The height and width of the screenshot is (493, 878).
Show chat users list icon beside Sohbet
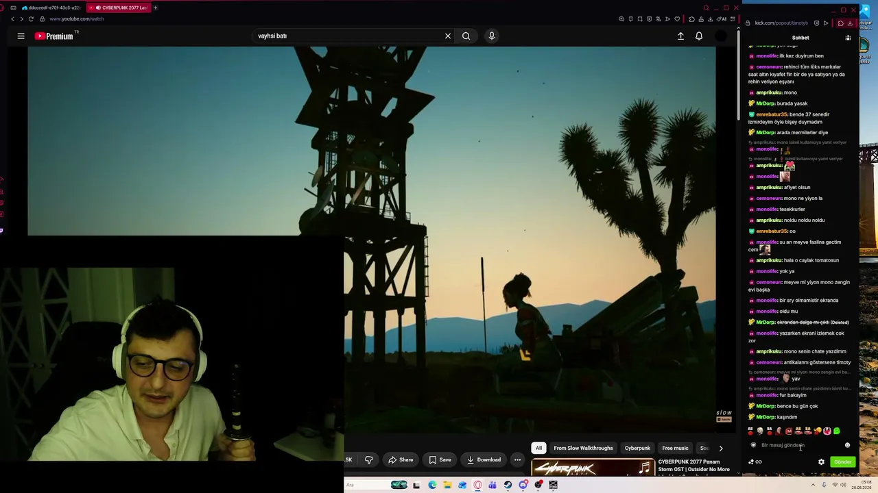[848, 38]
